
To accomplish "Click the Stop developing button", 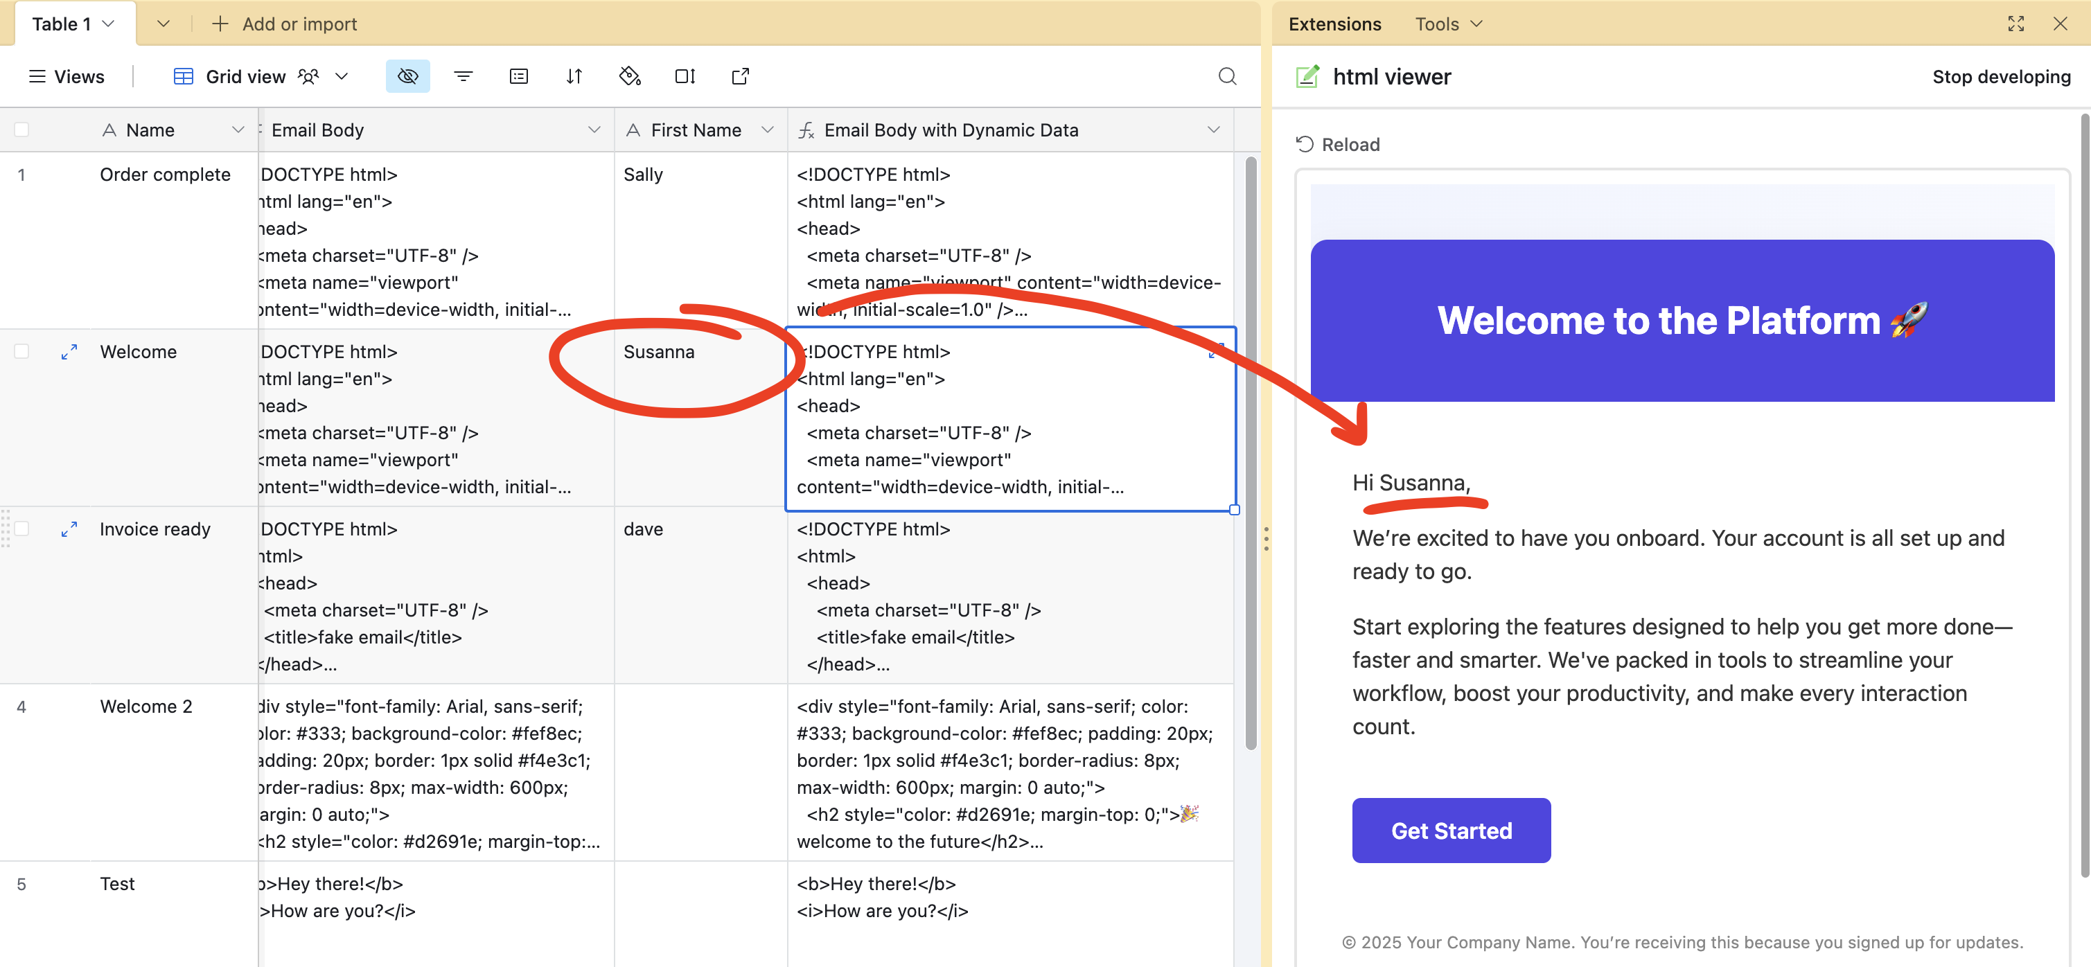I will (2001, 76).
